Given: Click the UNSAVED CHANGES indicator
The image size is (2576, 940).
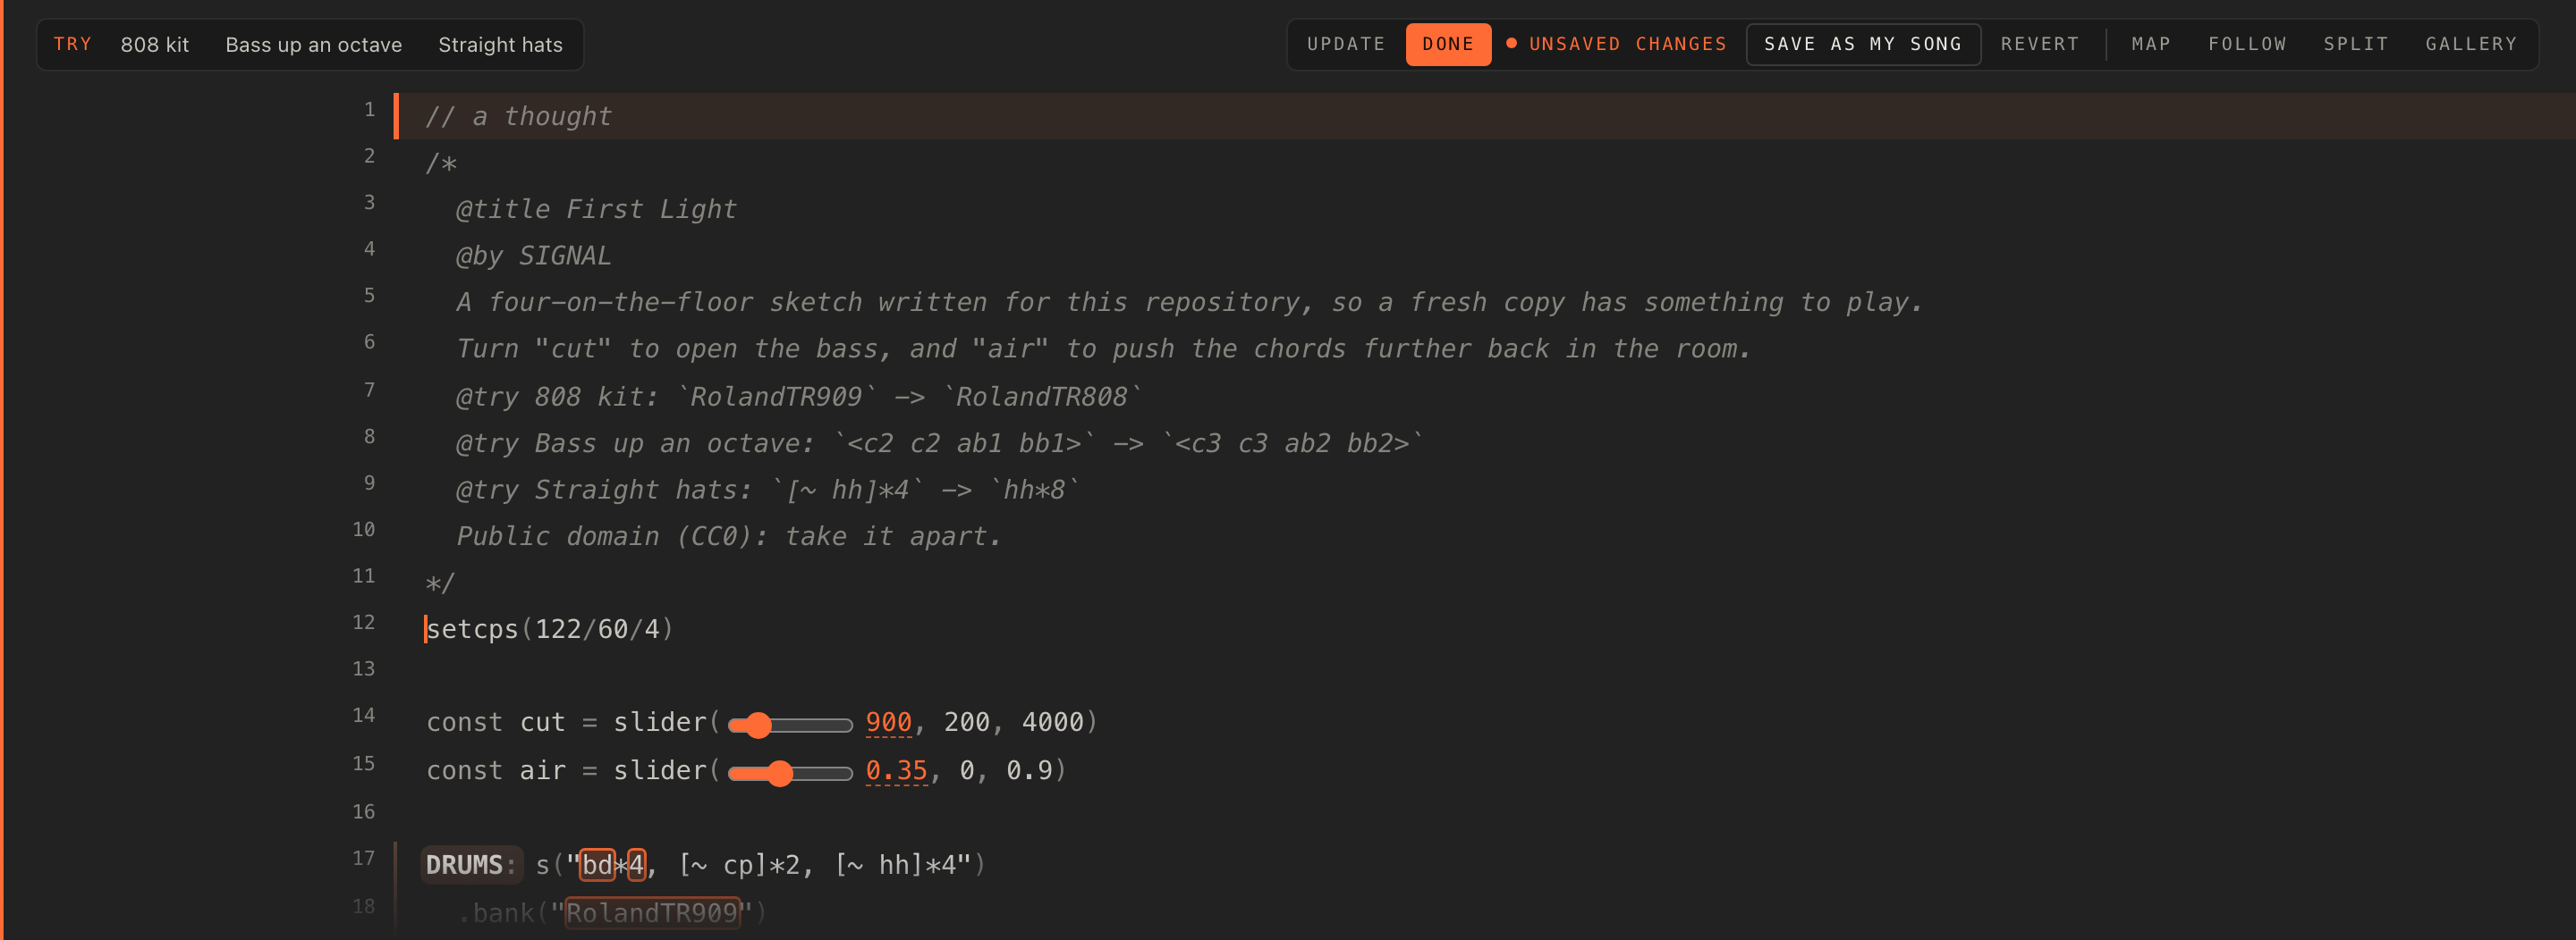Looking at the screenshot, I should [x=1617, y=44].
